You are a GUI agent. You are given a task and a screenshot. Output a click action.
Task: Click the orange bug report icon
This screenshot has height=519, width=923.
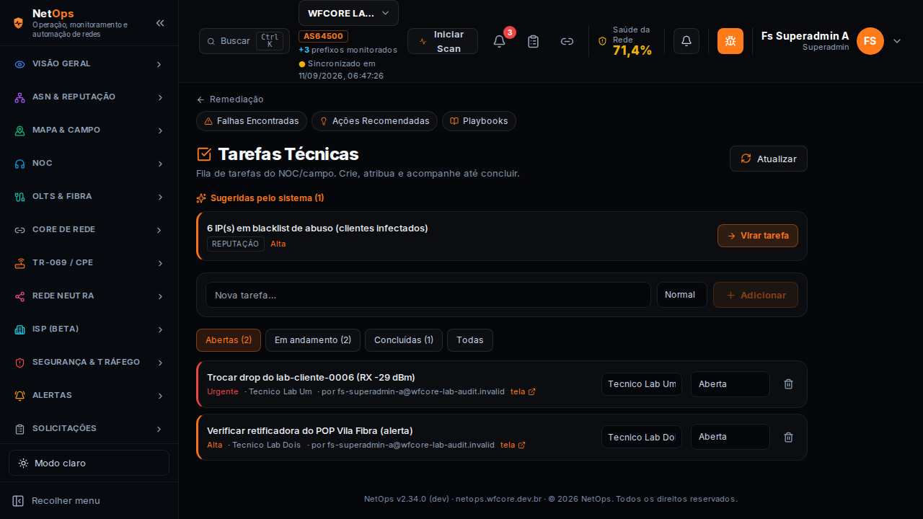(x=730, y=41)
